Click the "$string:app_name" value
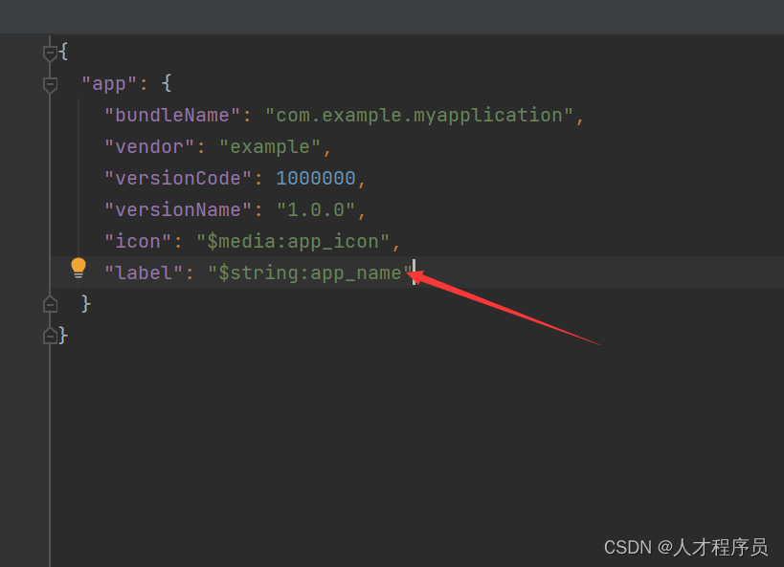Viewport: 784px width, 567px height. pos(310,273)
